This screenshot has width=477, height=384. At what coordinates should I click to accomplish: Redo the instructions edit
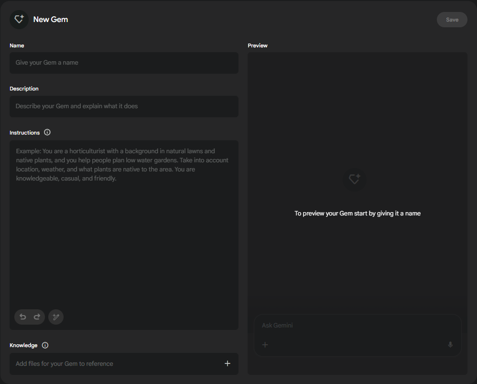[37, 317]
